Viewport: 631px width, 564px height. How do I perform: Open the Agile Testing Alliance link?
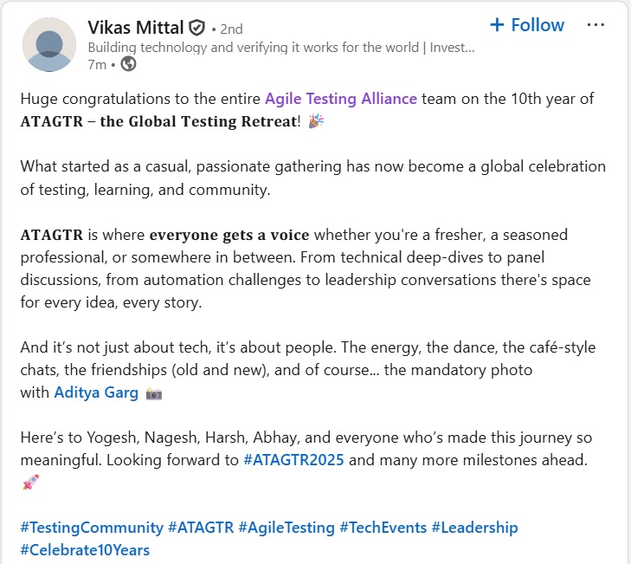340,99
